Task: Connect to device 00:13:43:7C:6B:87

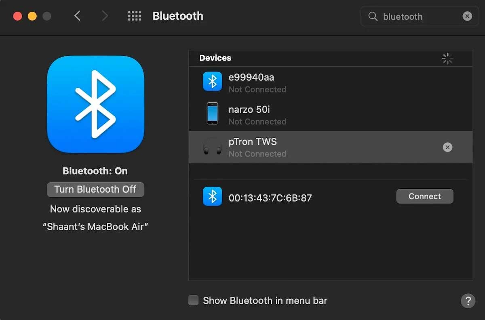Action: pos(425,196)
